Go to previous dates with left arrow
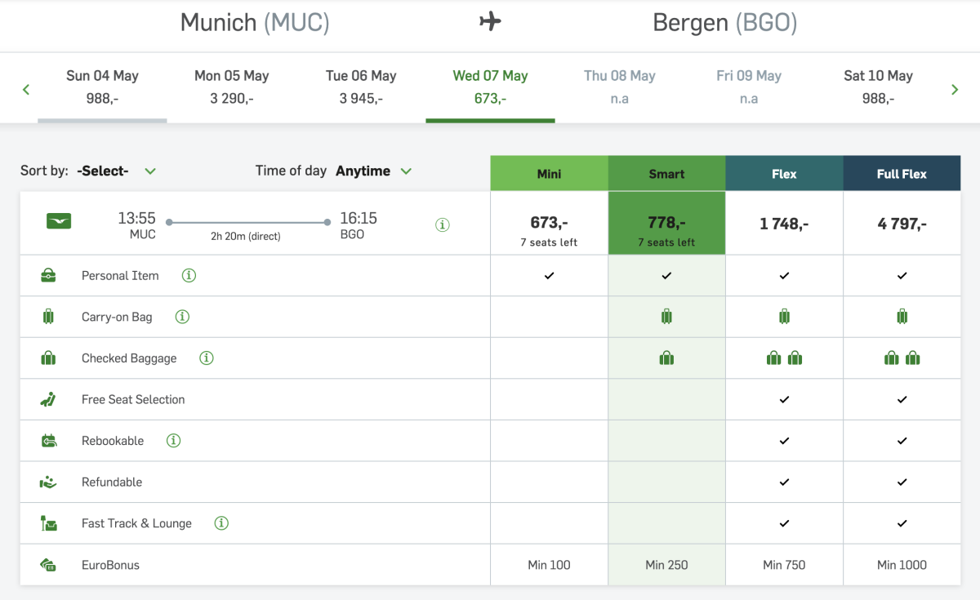This screenshot has height=600, width=980. 26,89
